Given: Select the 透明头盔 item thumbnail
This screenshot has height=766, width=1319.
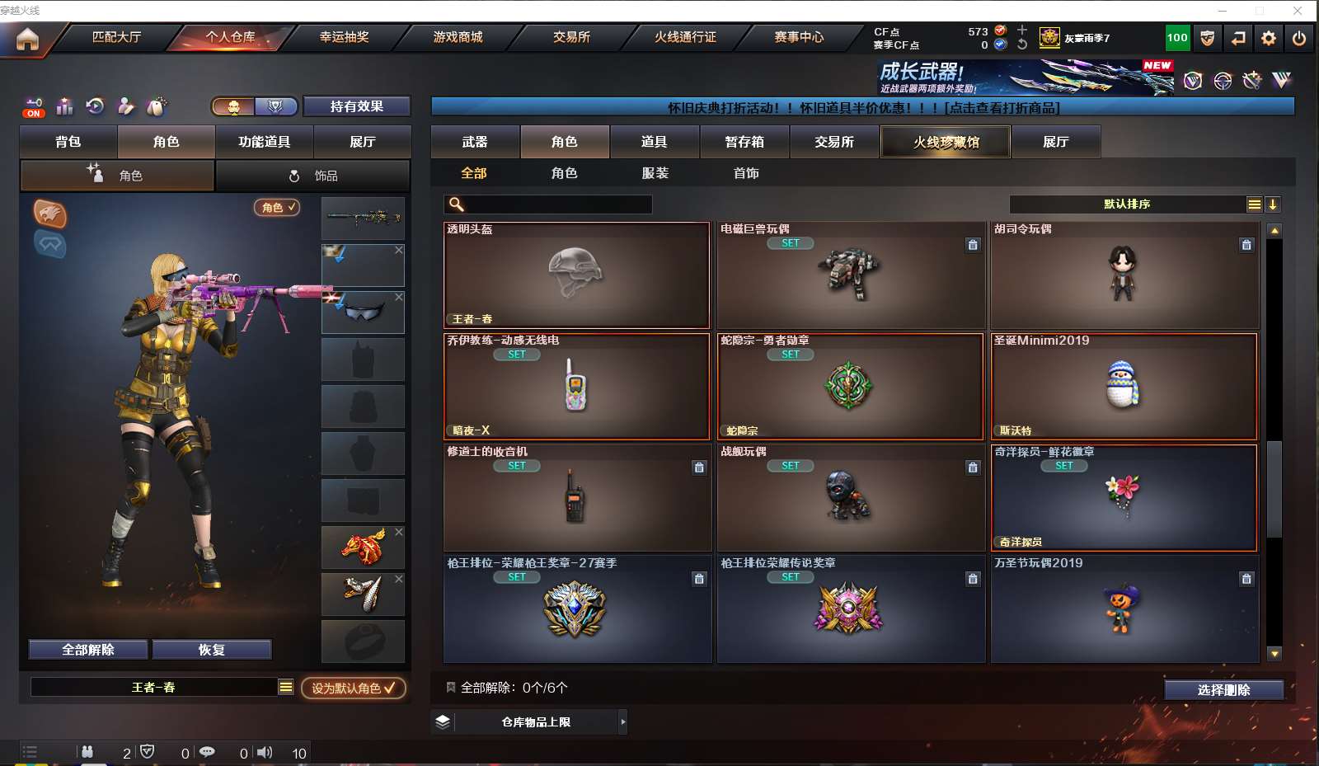Looking at the screenshot, I should tap(576, 275).
